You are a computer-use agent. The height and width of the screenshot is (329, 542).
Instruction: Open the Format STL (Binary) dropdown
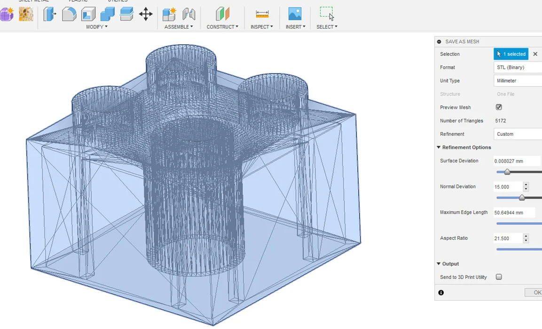click(518, 67)
